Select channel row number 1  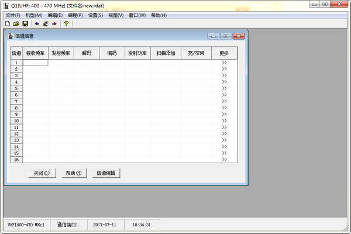16,63
